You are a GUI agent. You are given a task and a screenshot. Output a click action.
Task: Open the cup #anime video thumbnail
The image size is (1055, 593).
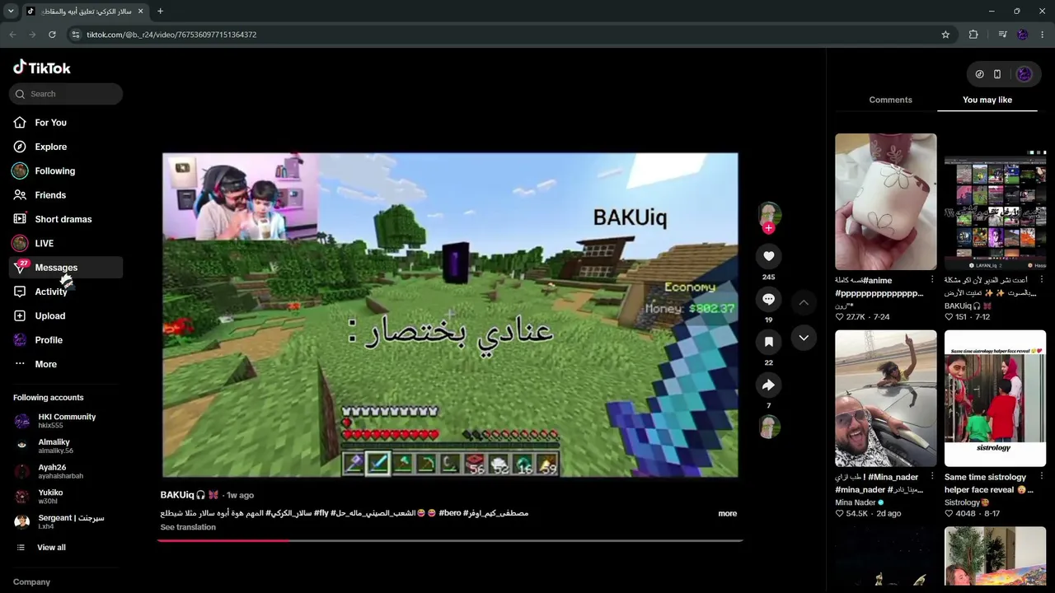[885, 202]
